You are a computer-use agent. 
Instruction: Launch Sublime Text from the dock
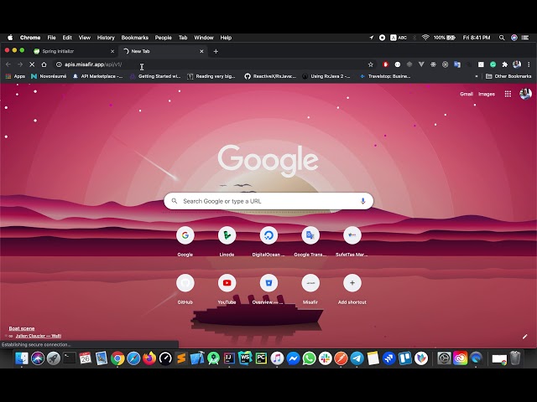[181, 358]
